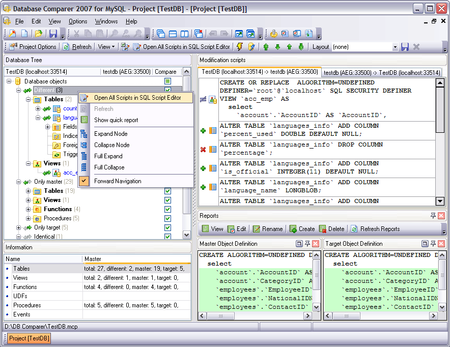Open the Layout dropdown list

pyautogui.click(x=395, y=47)
